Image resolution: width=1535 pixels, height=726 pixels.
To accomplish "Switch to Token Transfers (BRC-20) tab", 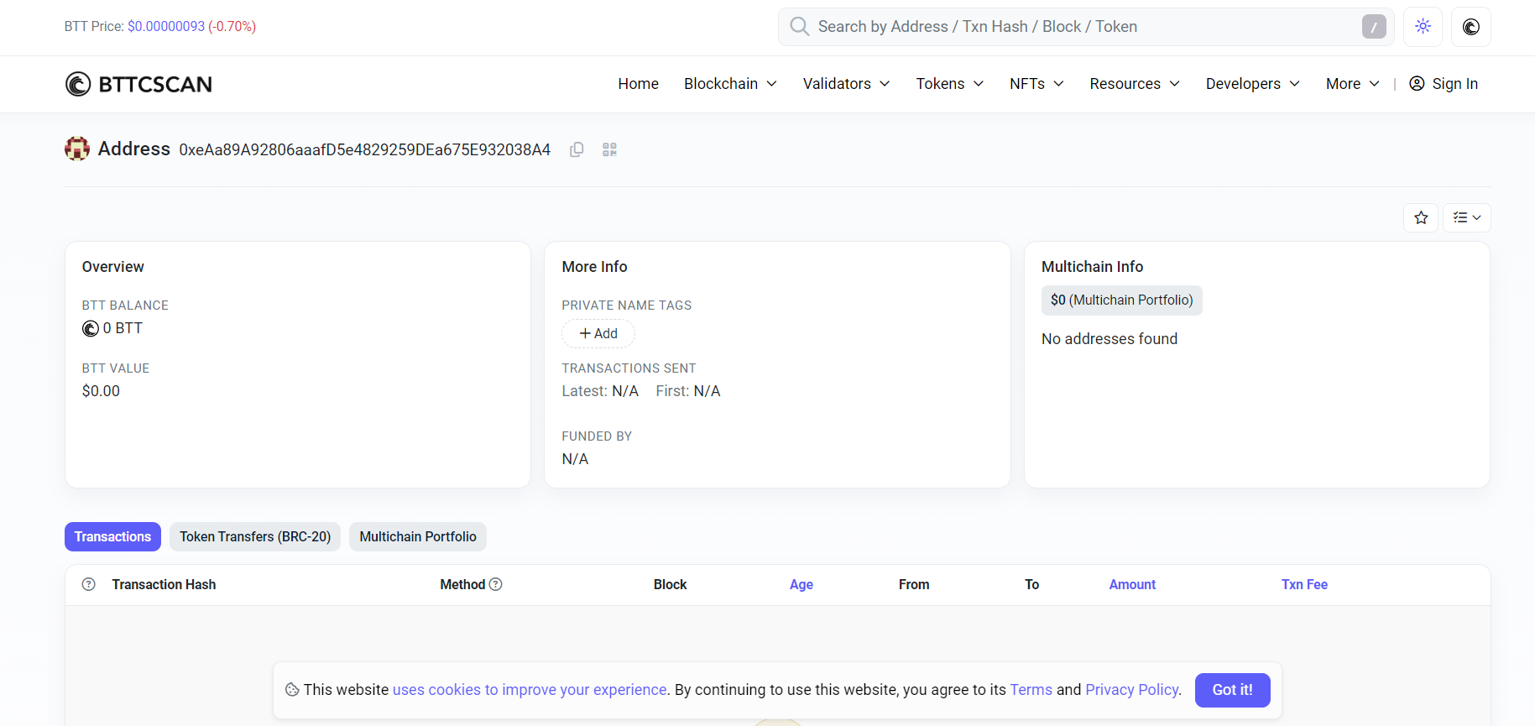I will tap(255, 537).
